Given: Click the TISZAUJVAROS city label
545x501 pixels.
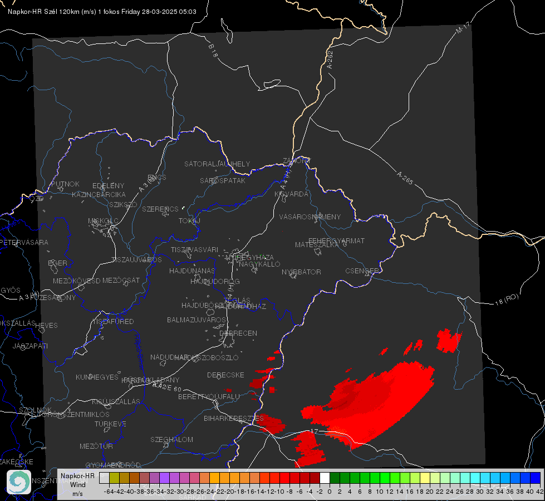Looking at the screenshot, I should point(136,260).
